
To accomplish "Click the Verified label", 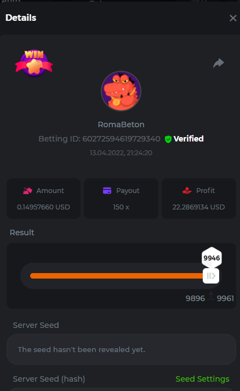I will coord(188,139).
